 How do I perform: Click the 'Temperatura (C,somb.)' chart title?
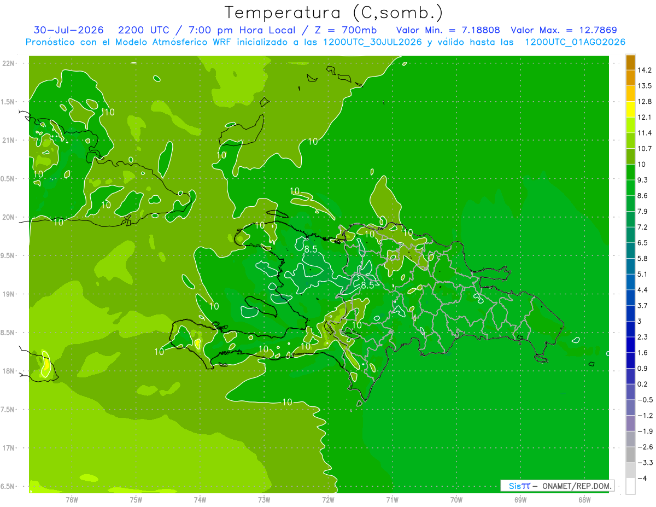click(x=333, y=13)
